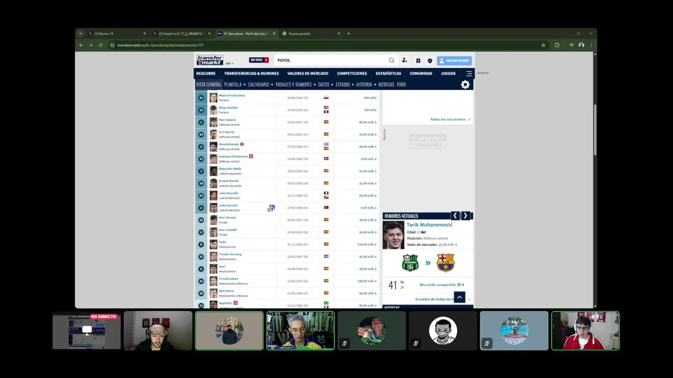The width and height of the screenshot is (673, 378).
Task: Open the Juegos menu
Action: (x=448, y=73)
